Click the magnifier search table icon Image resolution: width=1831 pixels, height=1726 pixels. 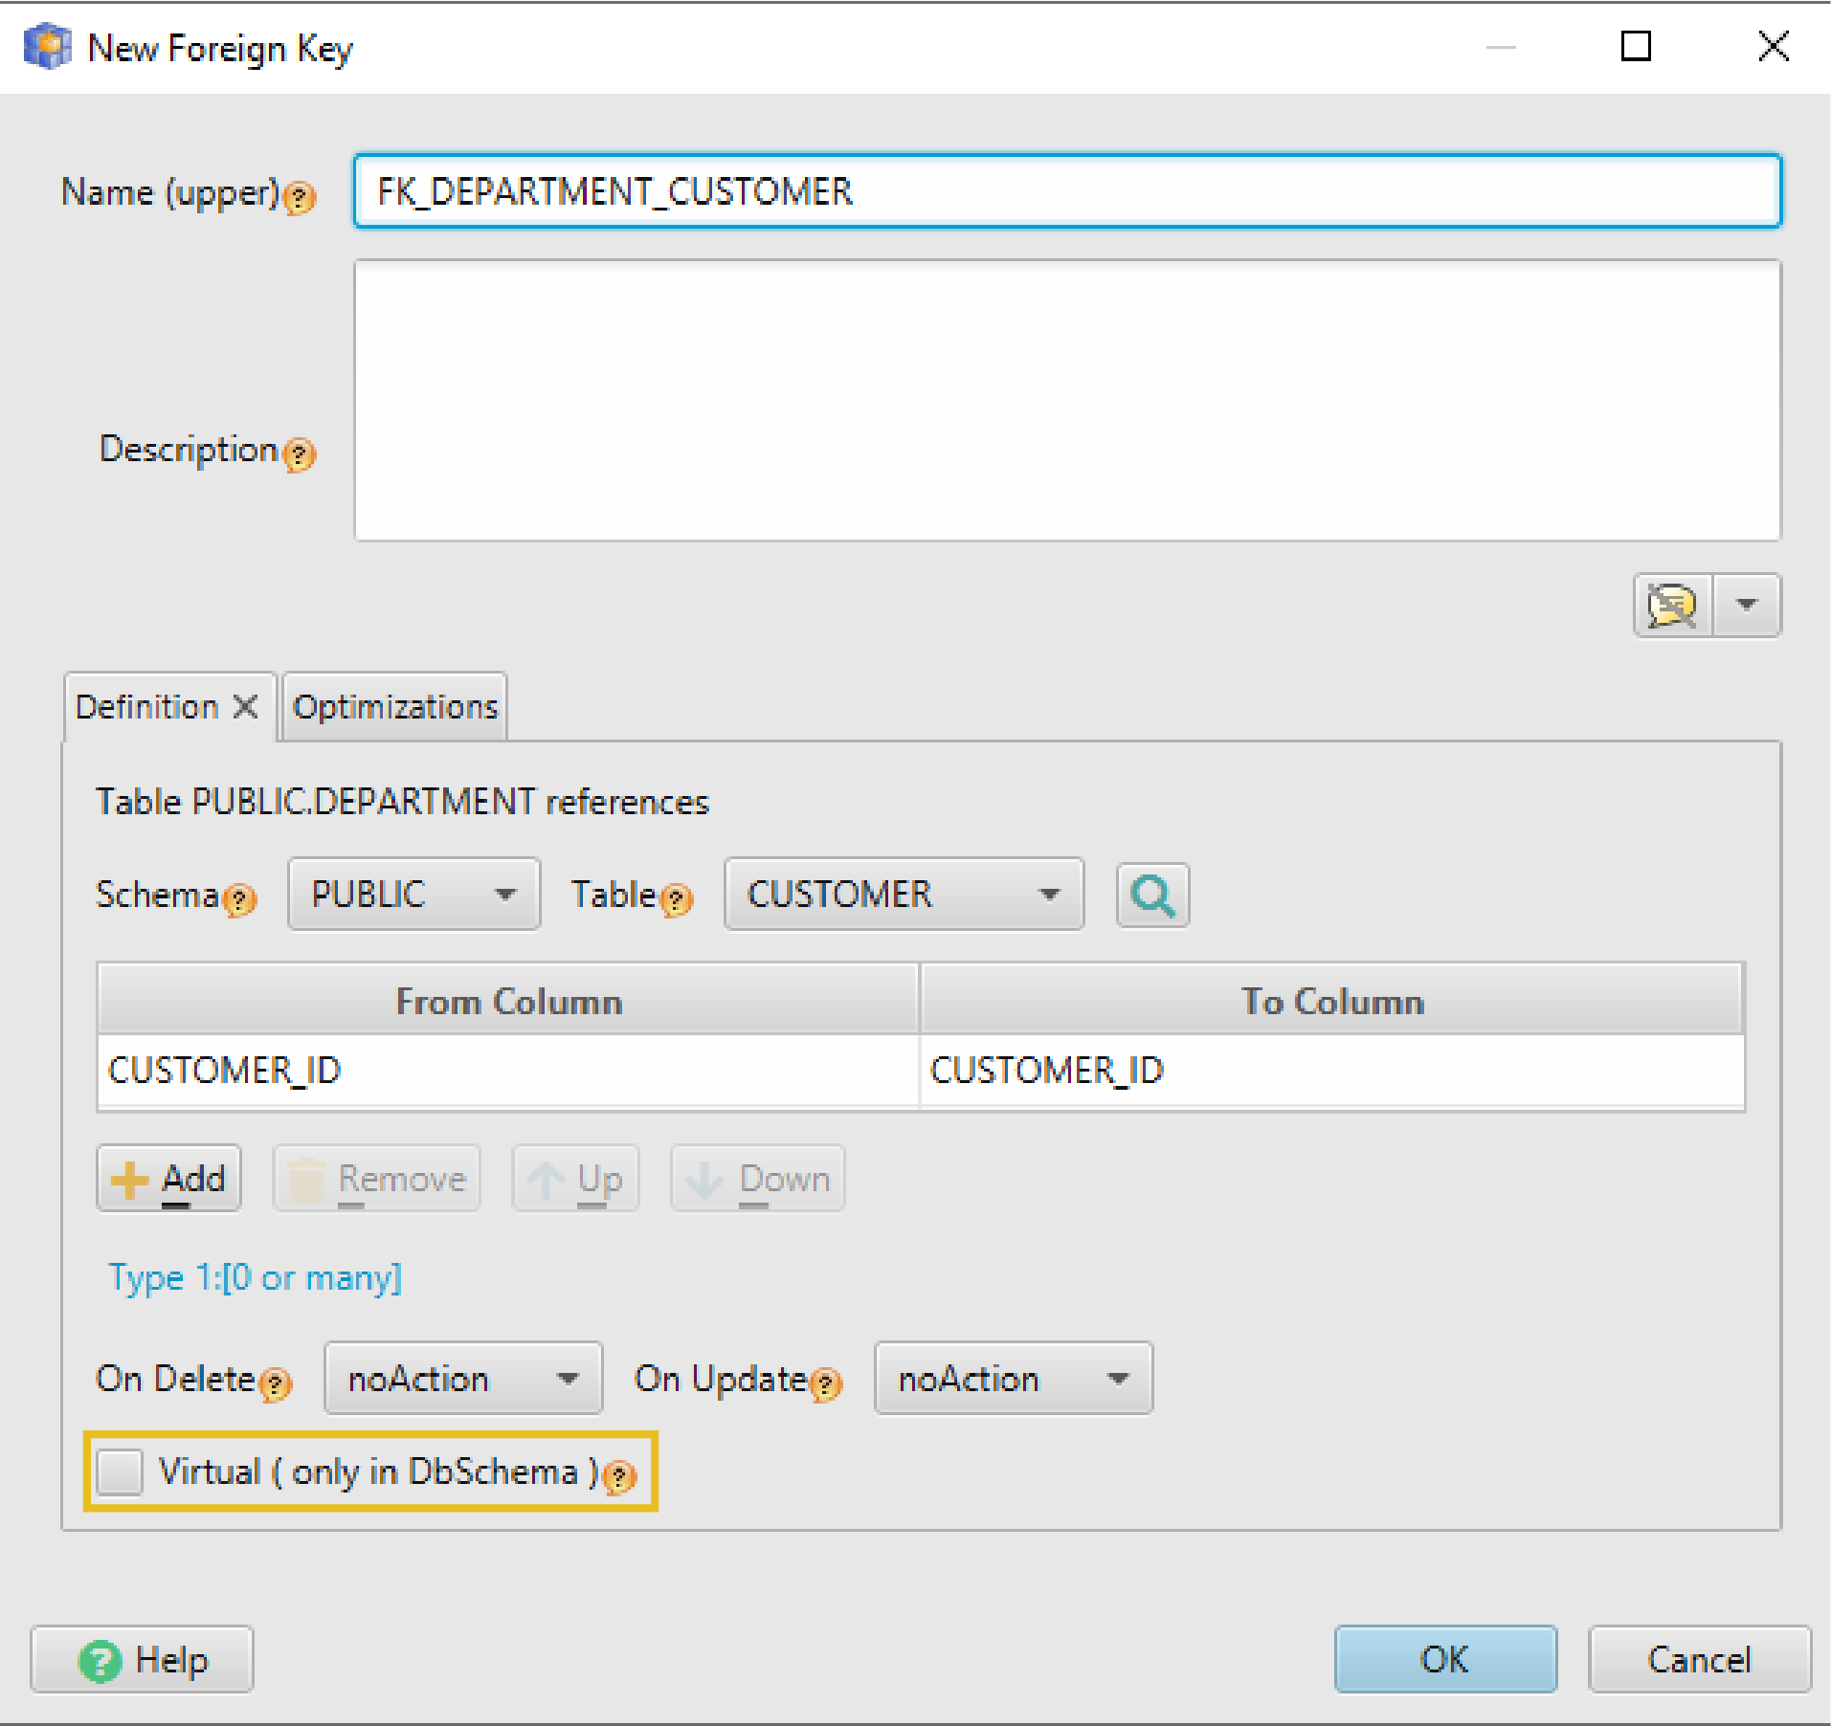pyautogui.click(x=1152, y=896)
